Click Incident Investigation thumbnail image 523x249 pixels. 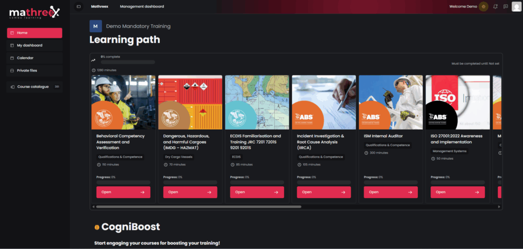click(x=324, y=103)
